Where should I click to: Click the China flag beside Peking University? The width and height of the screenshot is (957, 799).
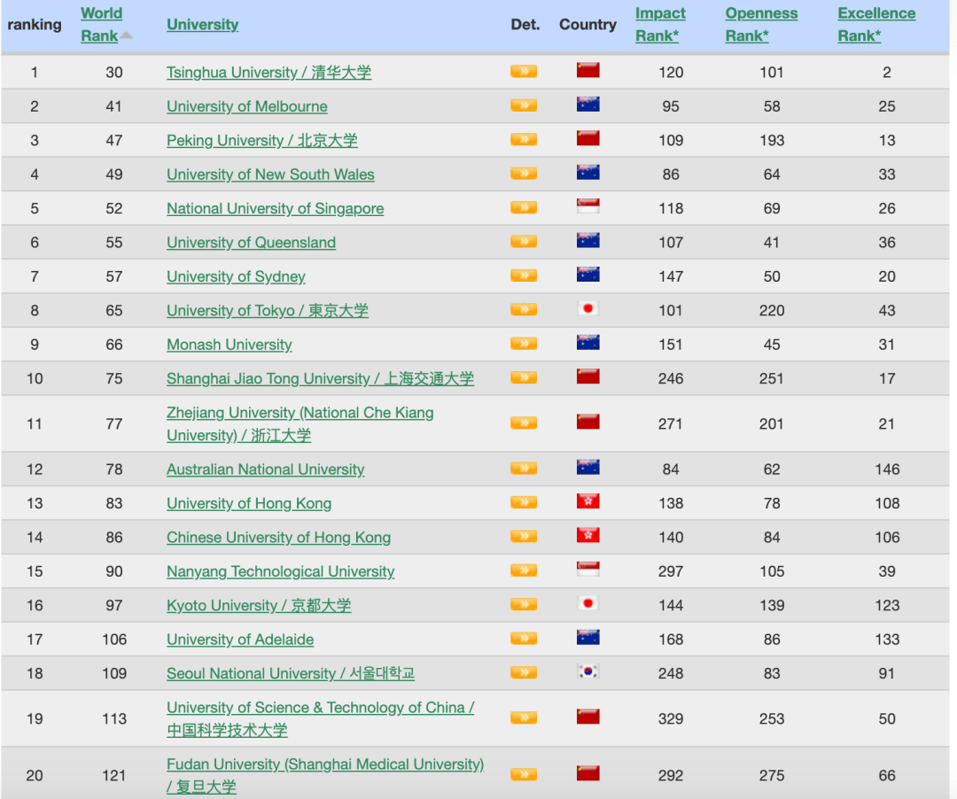(587, 139)
